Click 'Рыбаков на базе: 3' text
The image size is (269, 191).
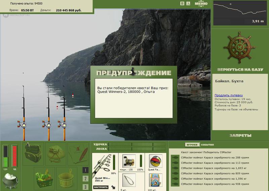[x=228, y=105]
